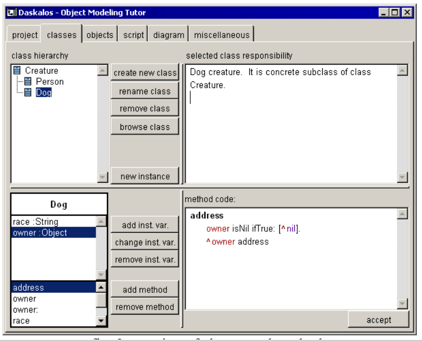Open the miscellaneous tab
Image resolution: width=422 pixels, height=341 pixels.
pos(221,35)
